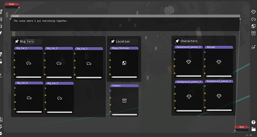Click the archive box icon inside Vodka+ node
Screen dimensions: 257x137
(124, 101)
